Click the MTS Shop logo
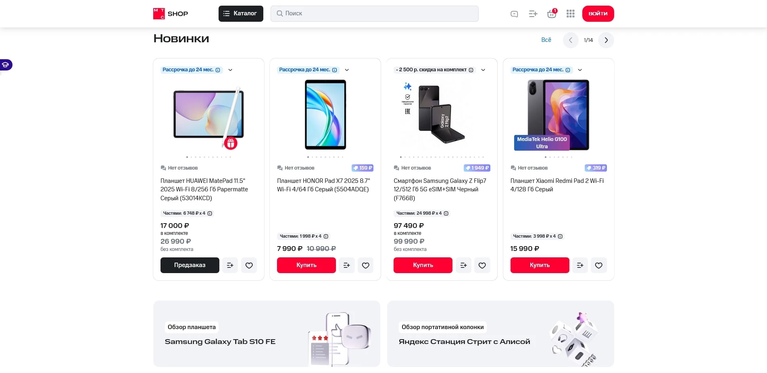Screen dimensions: 767x373 click(170, 13)
